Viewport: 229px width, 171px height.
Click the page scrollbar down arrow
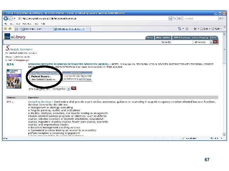tap(225, 134)
